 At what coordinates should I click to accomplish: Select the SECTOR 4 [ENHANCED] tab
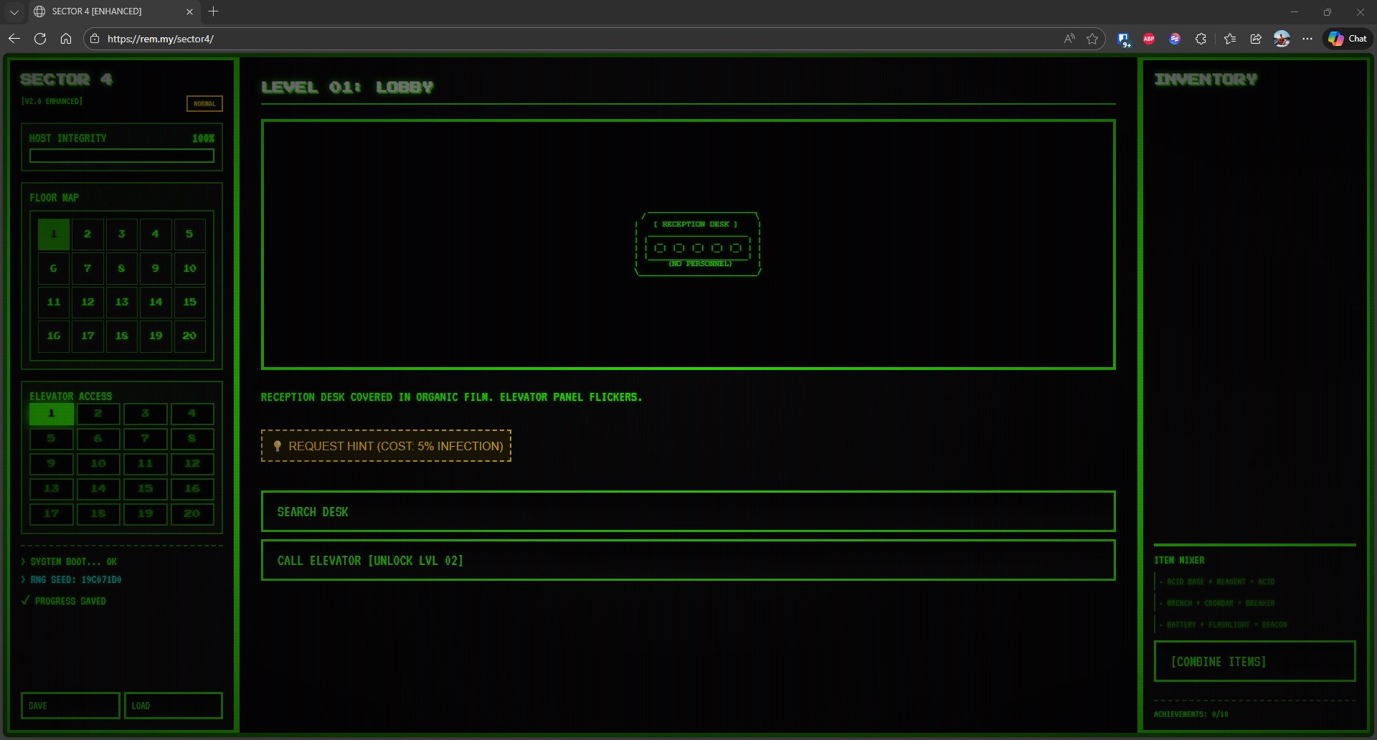pyautogui.click(x=108, y=11)
